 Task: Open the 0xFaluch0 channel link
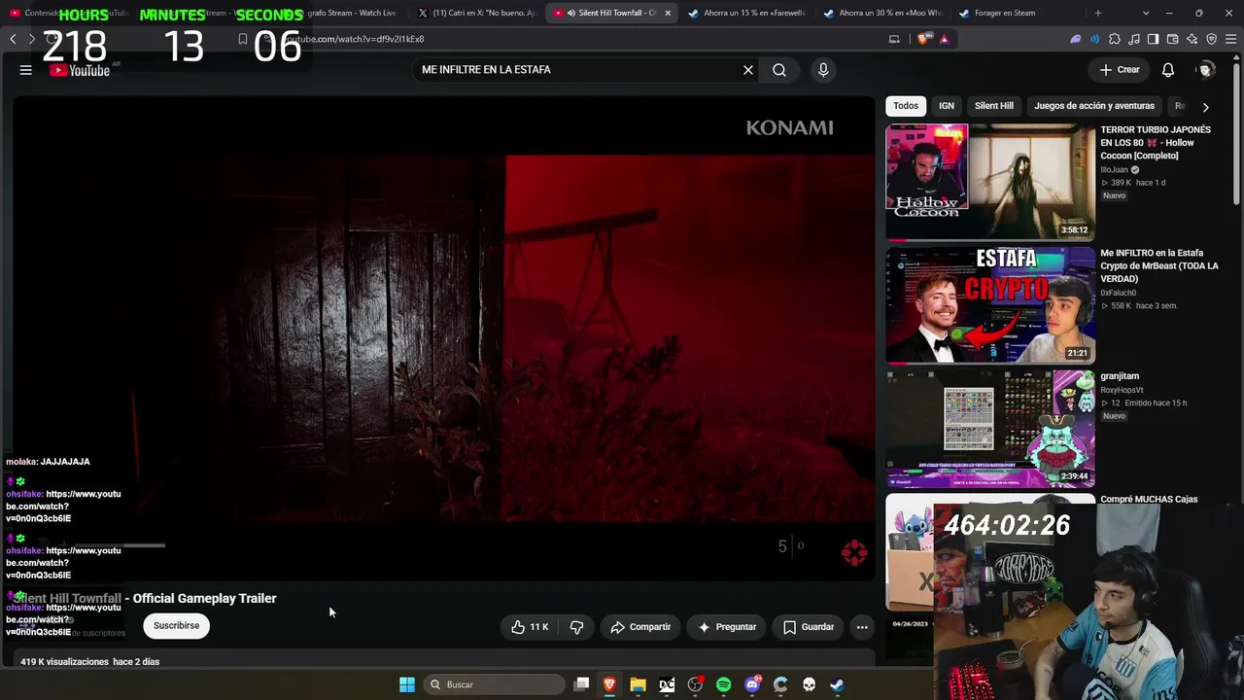click(1119, 293)
